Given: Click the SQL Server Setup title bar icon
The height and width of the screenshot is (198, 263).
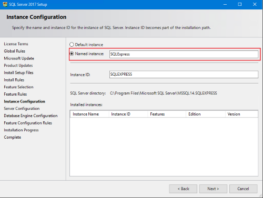Looking at the screenshot, I should [5, 4].
